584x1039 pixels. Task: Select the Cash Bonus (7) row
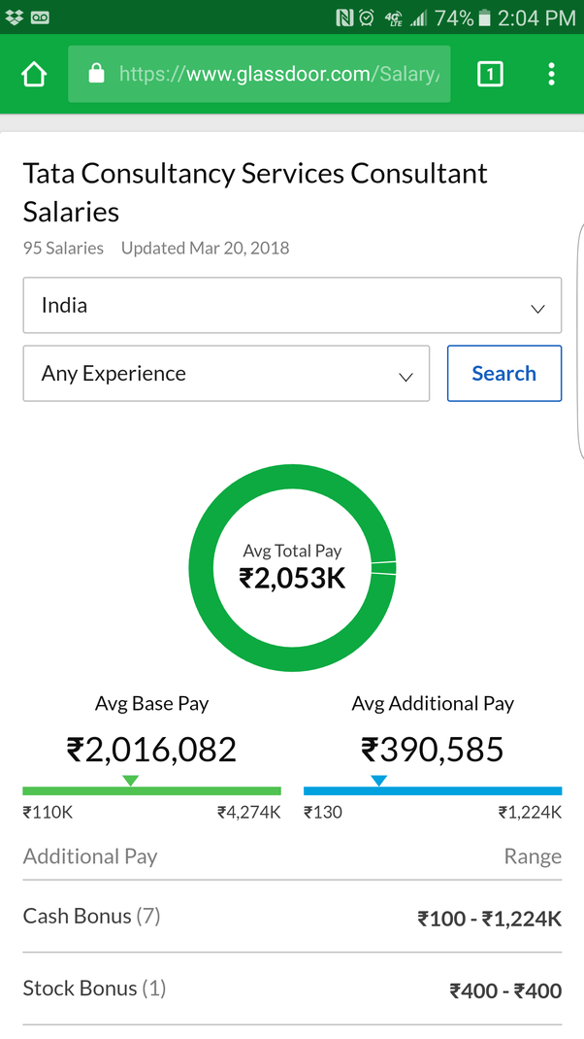[x=292, y=917]
